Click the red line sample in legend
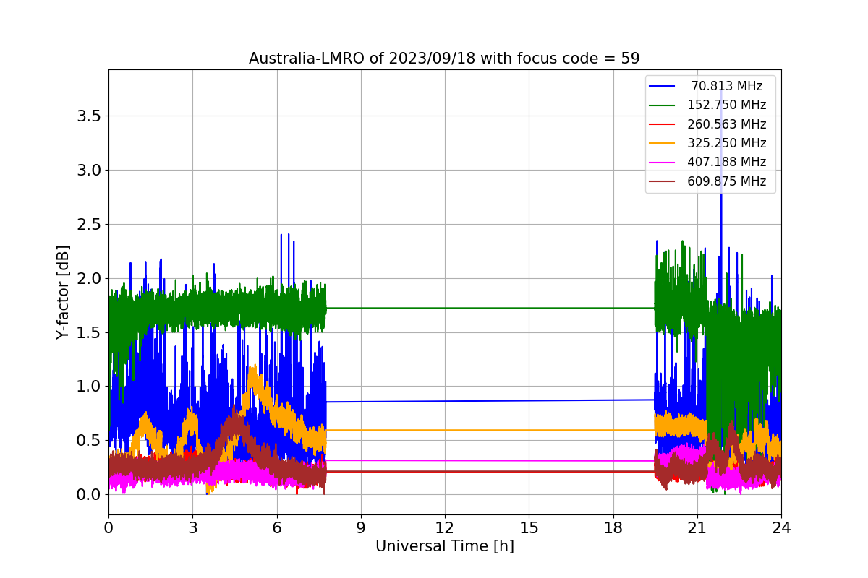 click(663, 124)
